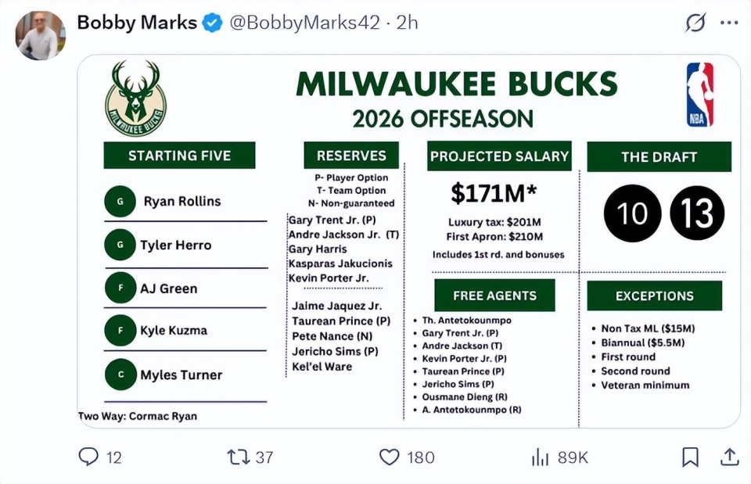
Task: Open the view analytics bar chart icon
Action: click(541, 457)
